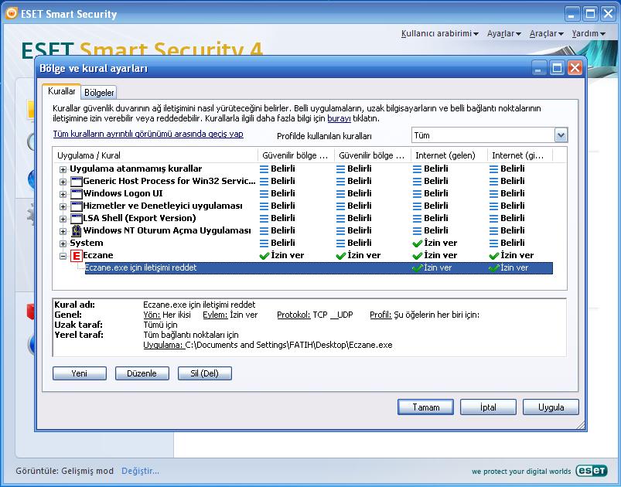This screenshot has width=621, height=487.
Task: Click the red Eczane application icon
Action: [x=76, y=256]
